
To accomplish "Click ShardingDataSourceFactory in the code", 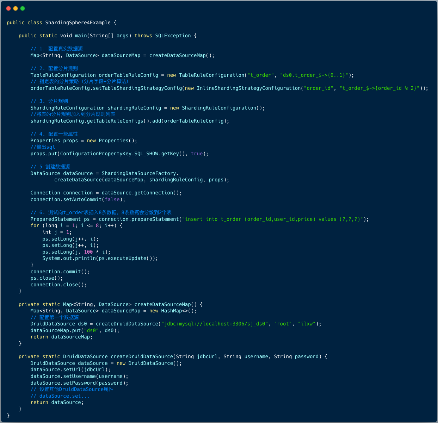I will tap(139, 173).
